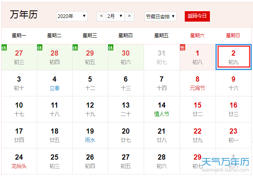Image resolution: width=253 pixels, height=176 pixels.
Task: Select February 8 元宵节
Action: click(198, 83)
